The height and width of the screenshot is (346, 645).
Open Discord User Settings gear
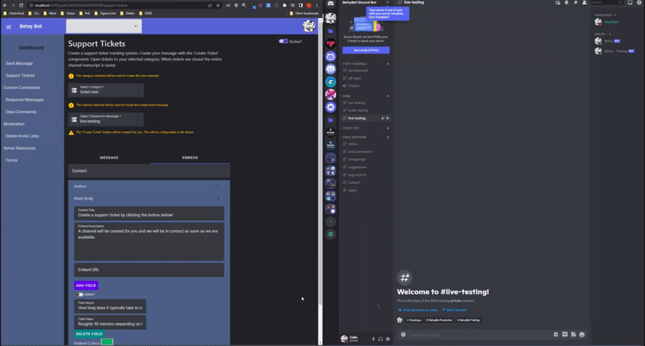388,339
